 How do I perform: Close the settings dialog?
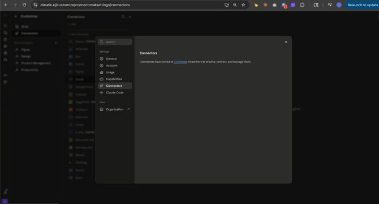tap(286, 42)
